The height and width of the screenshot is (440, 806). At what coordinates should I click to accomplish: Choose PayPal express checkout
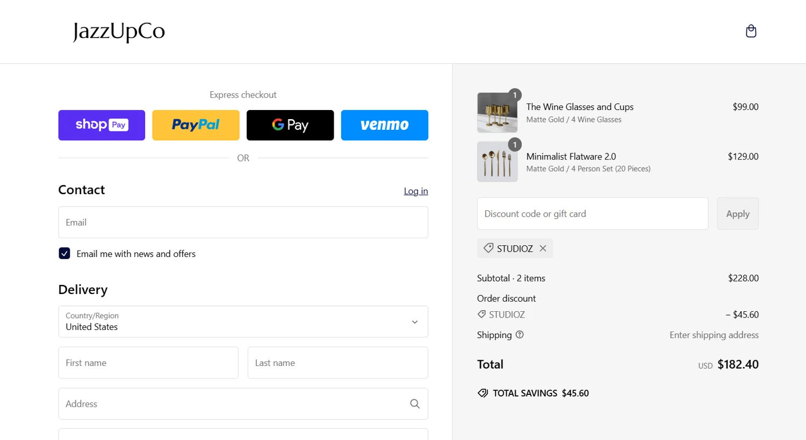[x=196, y=125]
